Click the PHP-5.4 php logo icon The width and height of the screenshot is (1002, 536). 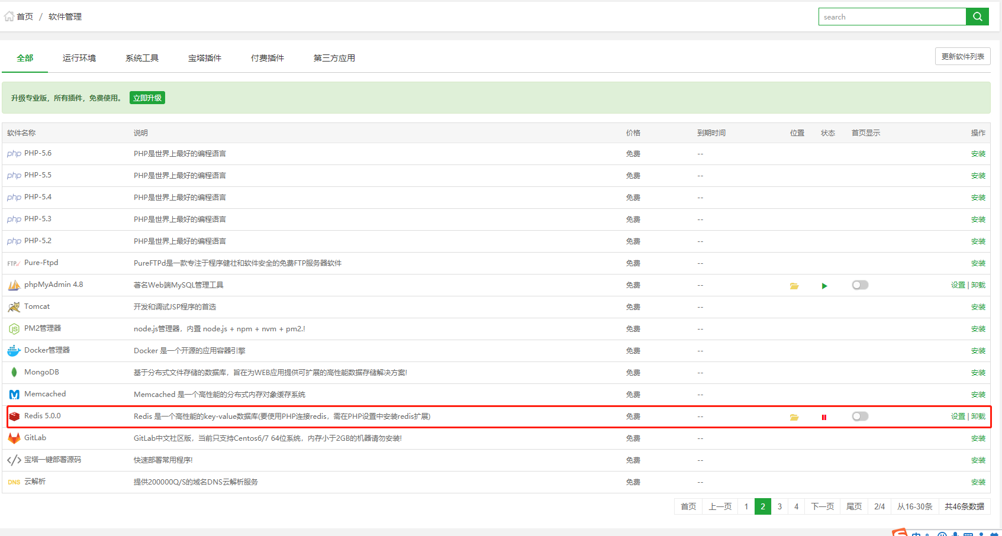tap(14, 198)
